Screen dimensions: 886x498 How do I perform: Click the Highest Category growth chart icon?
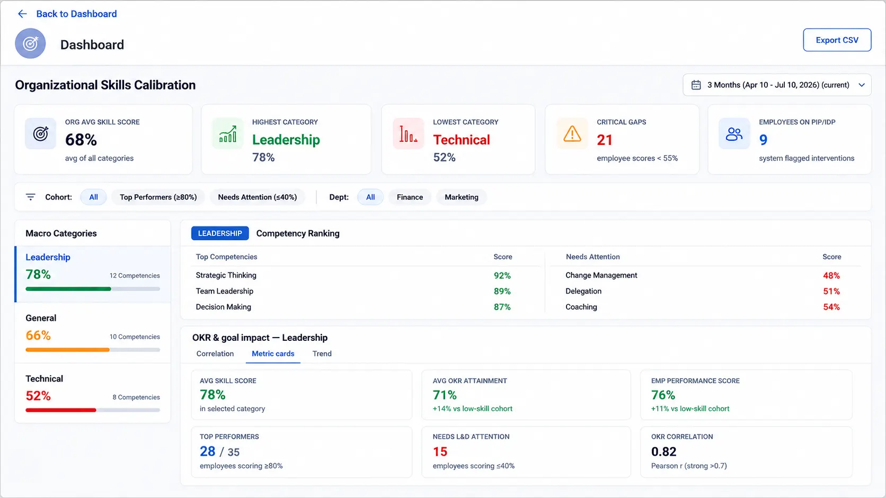click(228, 133)
